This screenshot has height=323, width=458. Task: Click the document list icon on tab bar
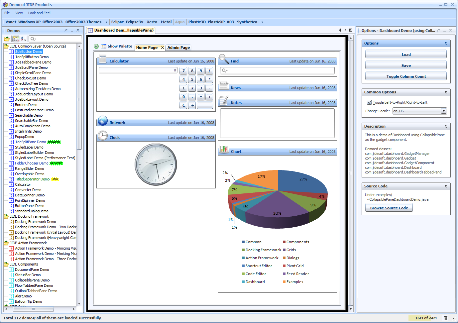pos(351,30)
